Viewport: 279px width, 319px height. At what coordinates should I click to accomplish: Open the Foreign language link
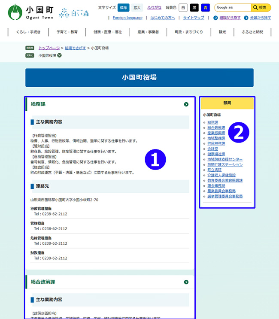point(127,18)
